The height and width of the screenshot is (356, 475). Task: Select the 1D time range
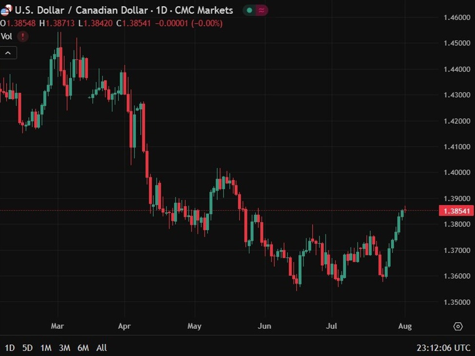click(x=10, y=348)
